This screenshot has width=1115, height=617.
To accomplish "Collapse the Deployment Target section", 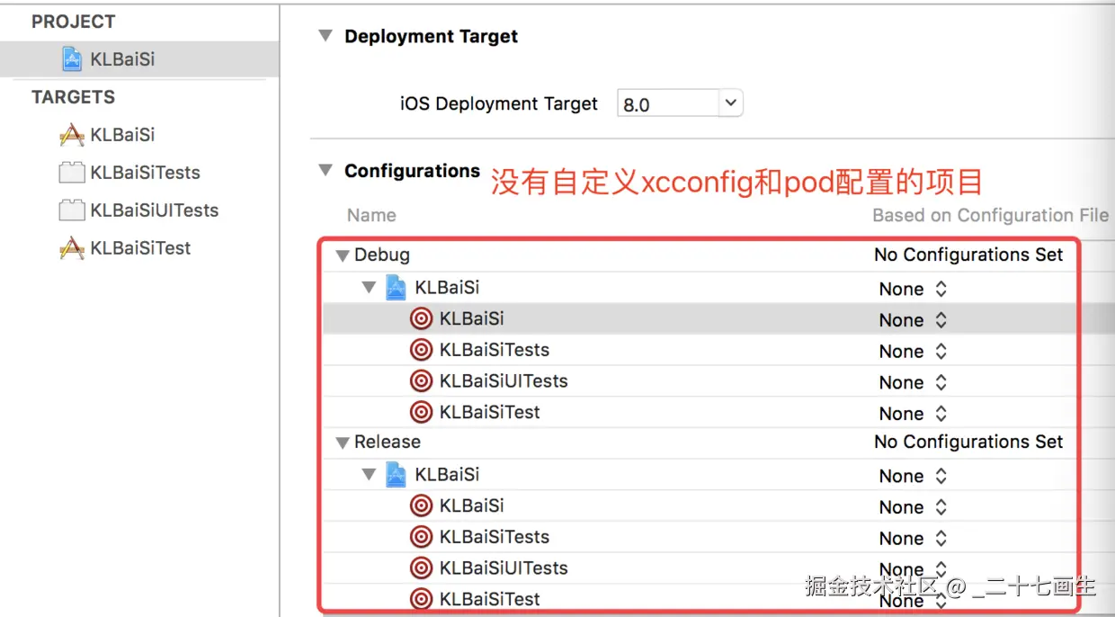I will coord(325,36).
